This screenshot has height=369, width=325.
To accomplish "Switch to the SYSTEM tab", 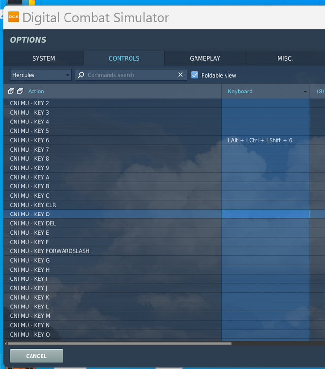I will pyautogui.click(x=43, y=58).
